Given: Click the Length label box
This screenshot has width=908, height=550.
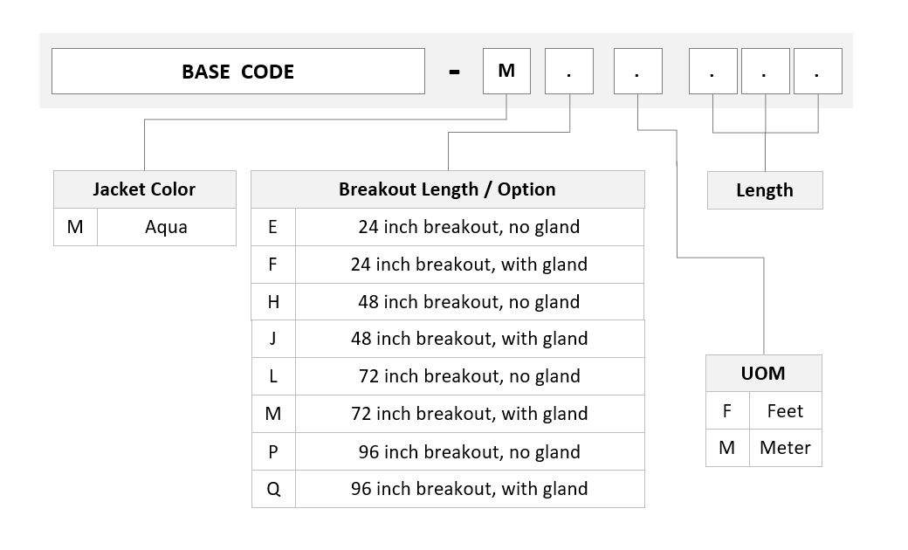Looking at the screenshot, I should click(x=765, y=190).
